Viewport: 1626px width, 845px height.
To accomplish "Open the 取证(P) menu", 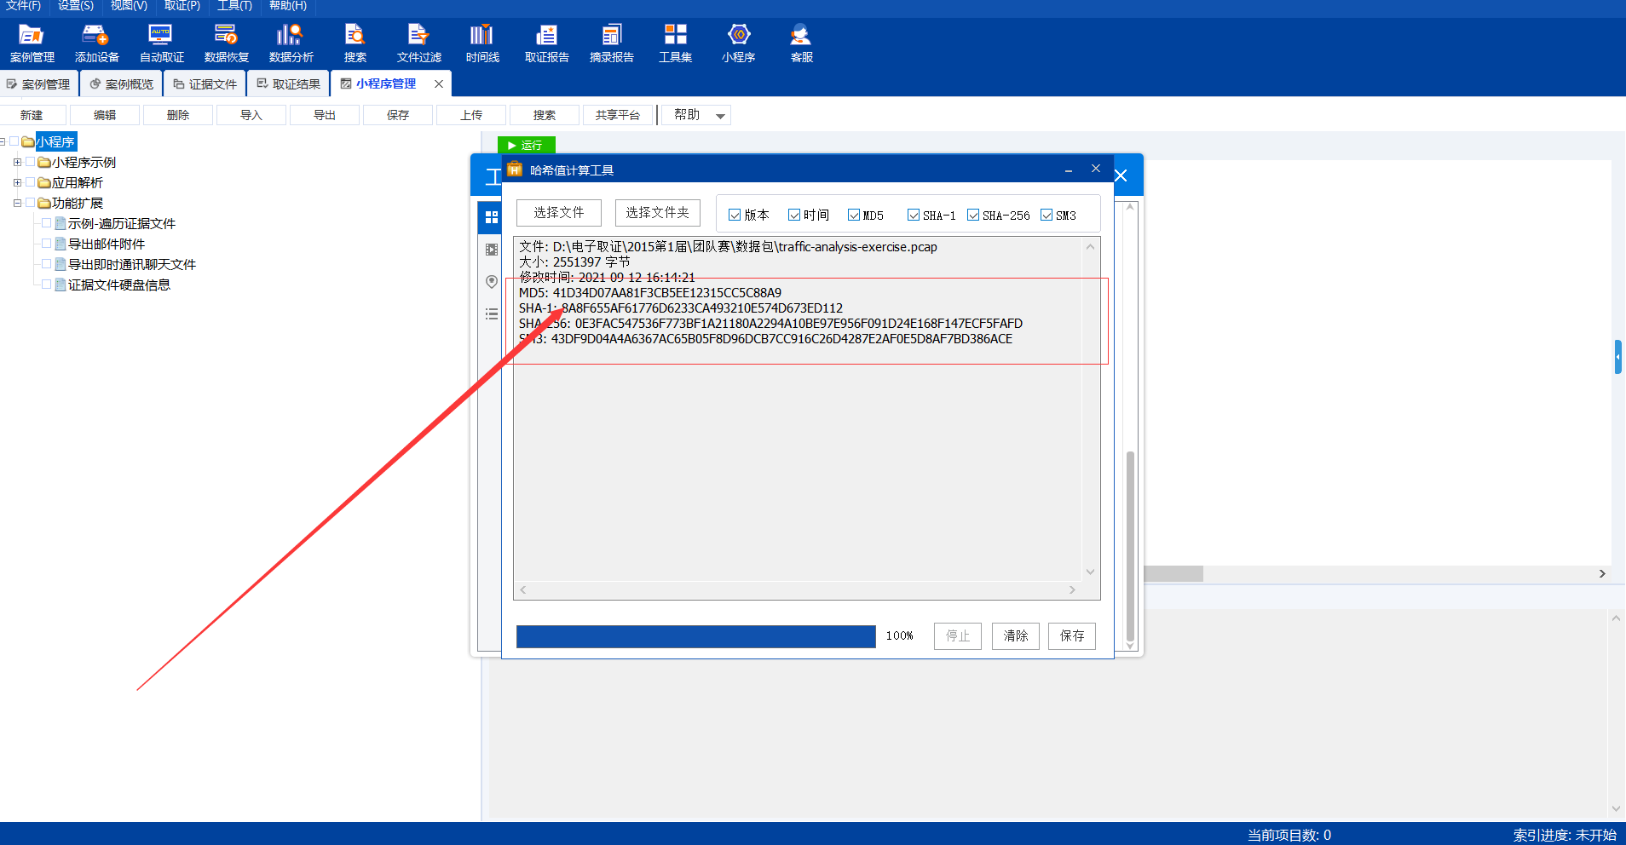I will click(182, 6).
